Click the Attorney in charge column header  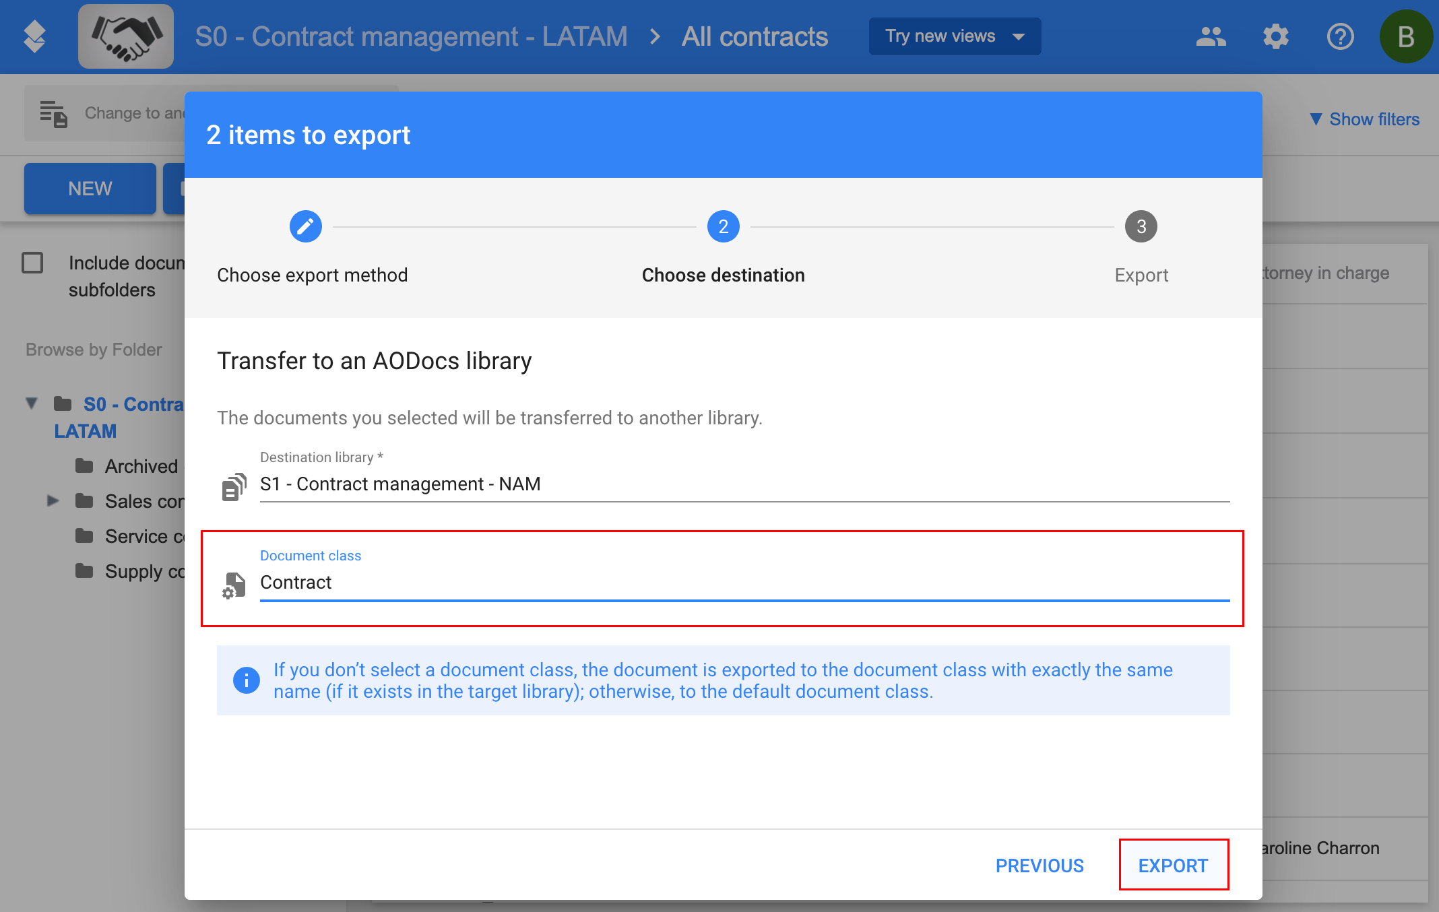[1325, 273]
